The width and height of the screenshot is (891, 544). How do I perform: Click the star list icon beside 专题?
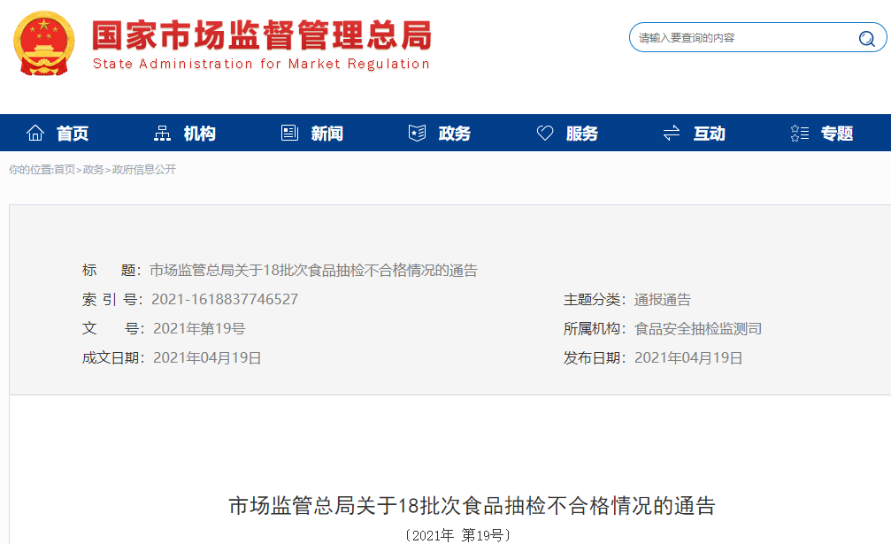pos(800,133)
